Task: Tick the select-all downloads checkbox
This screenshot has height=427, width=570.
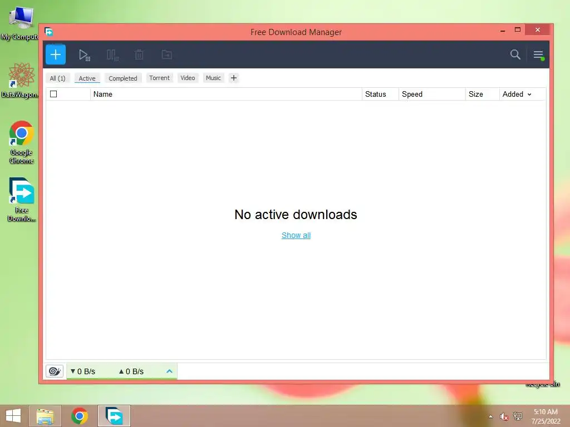Action: pos(53,94)
